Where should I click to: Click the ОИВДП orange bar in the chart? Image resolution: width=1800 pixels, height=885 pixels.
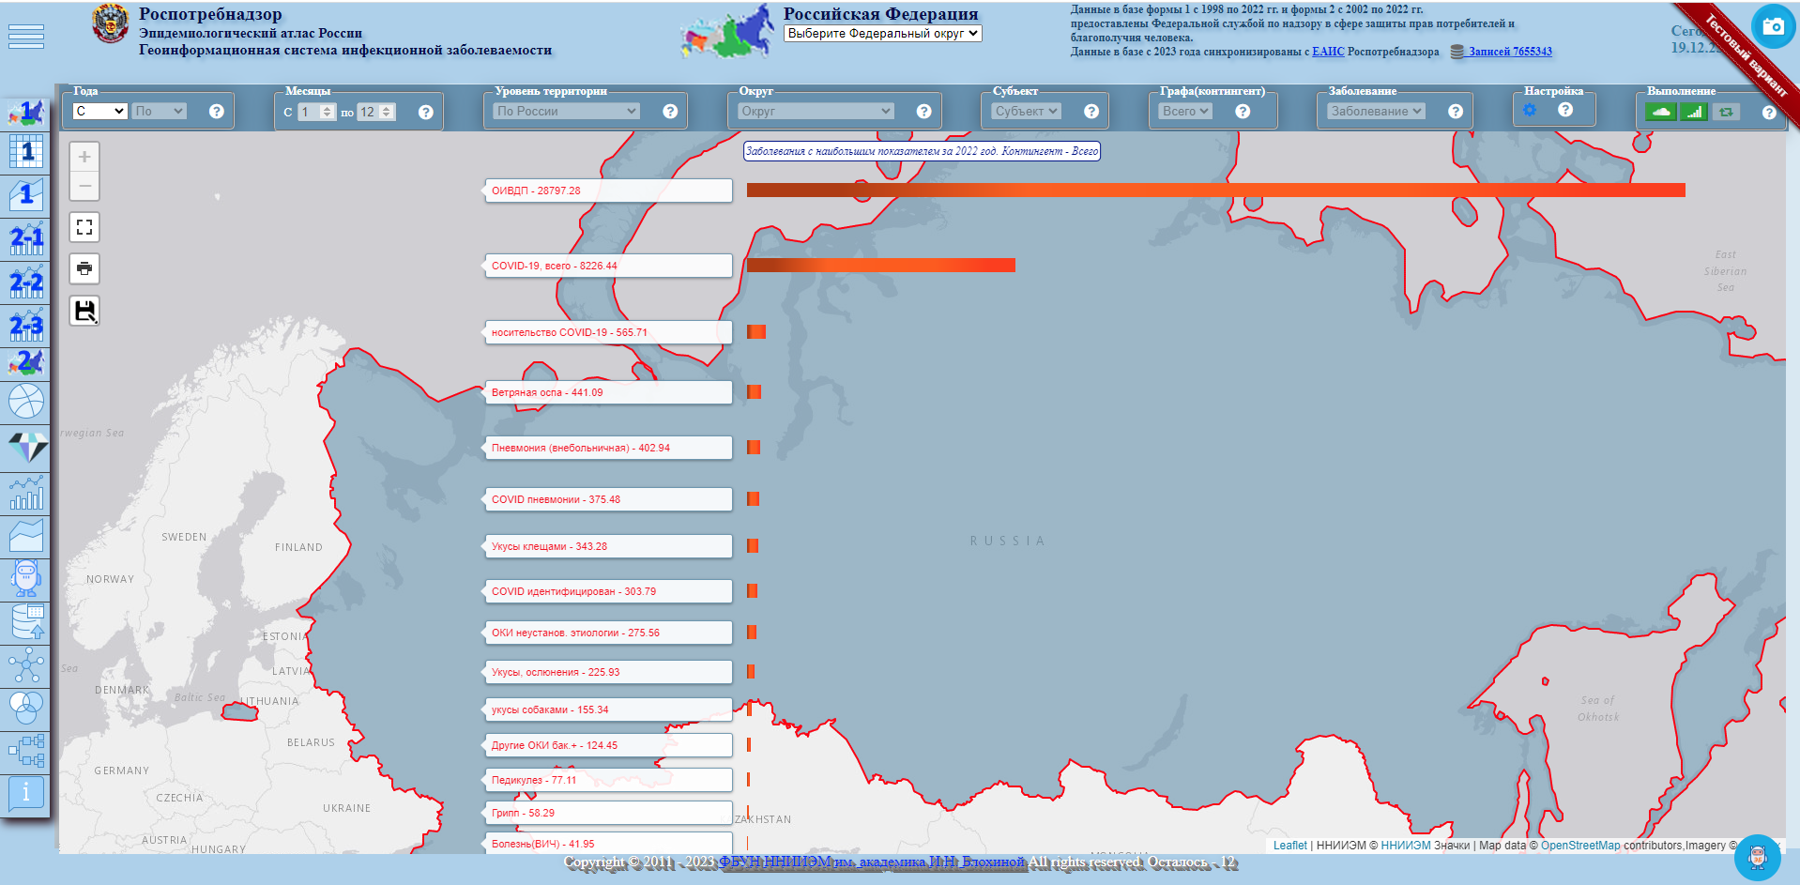pyautogui.click(x=1215, y=191)
